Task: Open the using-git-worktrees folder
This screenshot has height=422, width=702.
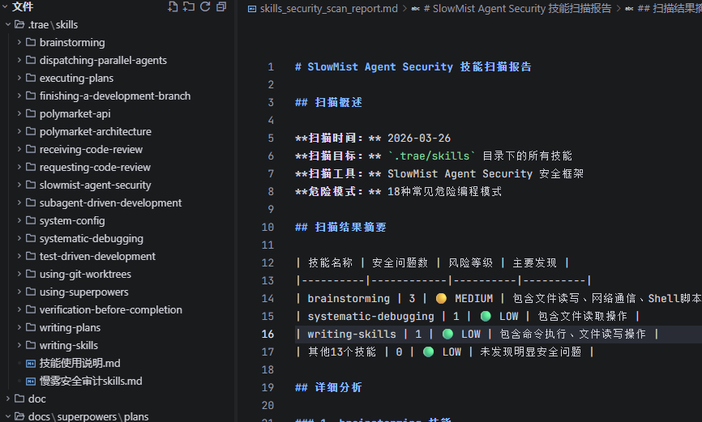Action: pyautogui.click(x=85, y=274)
